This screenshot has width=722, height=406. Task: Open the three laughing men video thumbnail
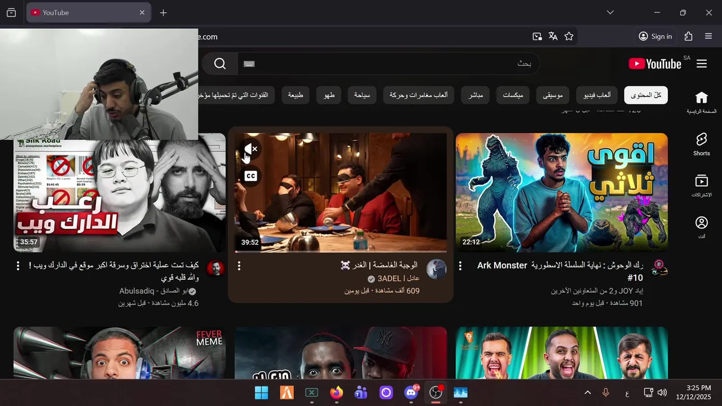click(x=562, y=353)
